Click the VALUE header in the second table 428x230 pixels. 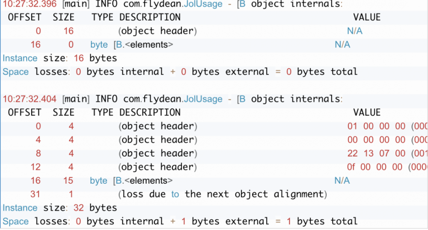pos(367,113)
